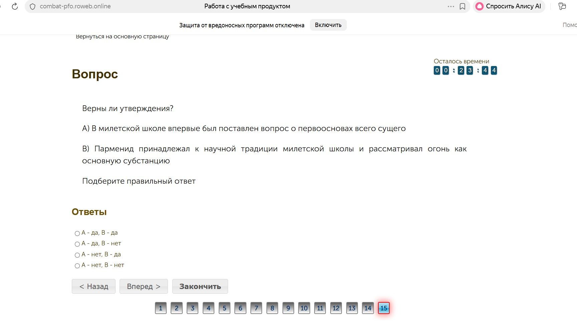The height and width of the screenshot is (324, 577).
Task: Select answer "А - нет, В - нет"
Action: tap(77, 266)
